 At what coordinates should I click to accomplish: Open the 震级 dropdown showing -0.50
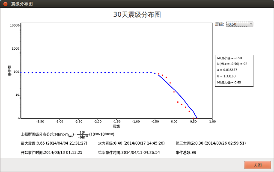click(x=237, y=24)
